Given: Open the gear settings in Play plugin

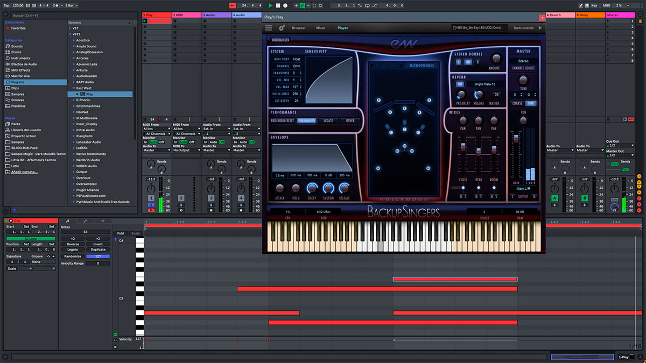Looking at the screenshot, I should pos(282,28).
